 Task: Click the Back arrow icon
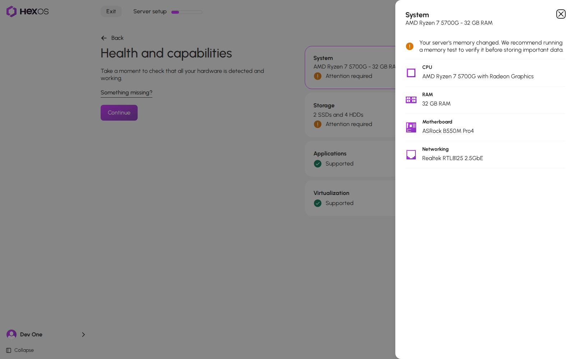click(x=104, y=38)
